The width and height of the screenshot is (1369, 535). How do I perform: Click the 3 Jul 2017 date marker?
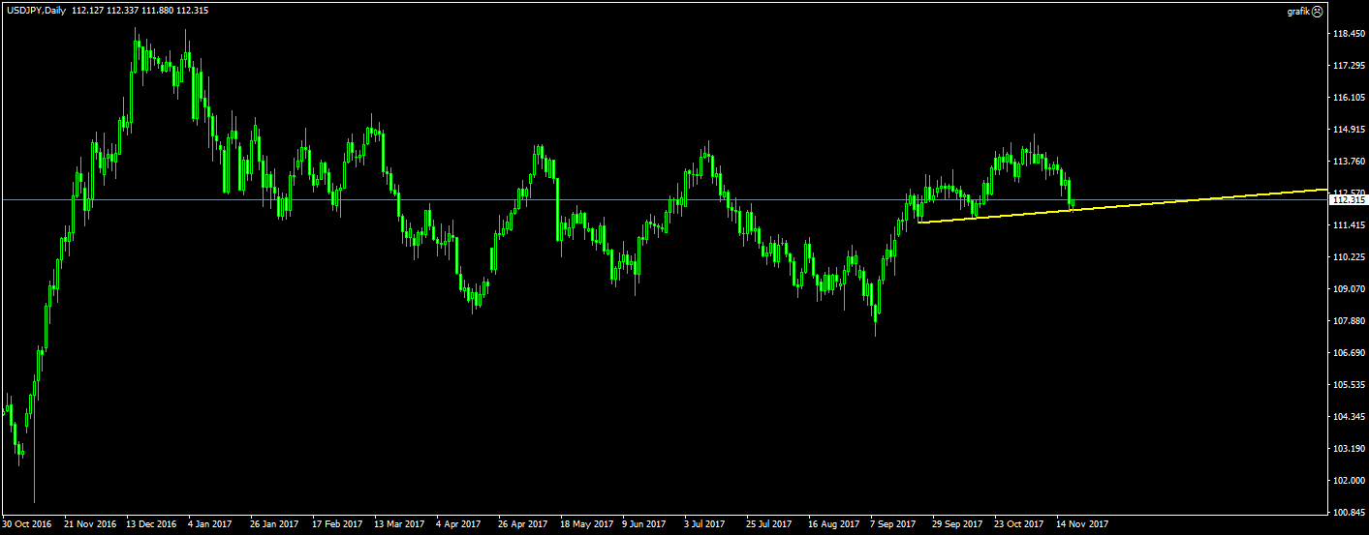(704, 524)
